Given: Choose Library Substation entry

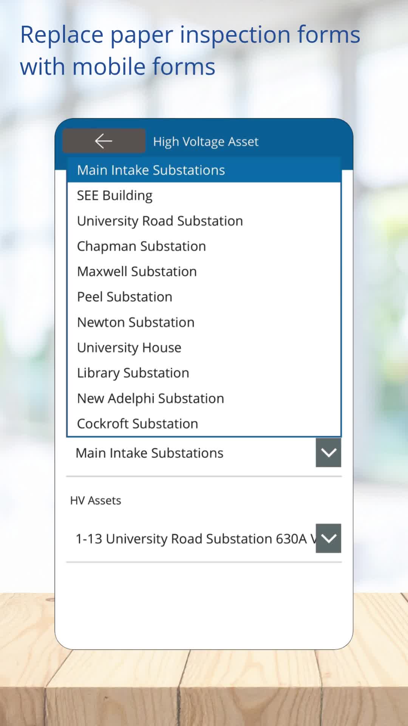Looking at the screenshot, I should (x=133, y=373).
